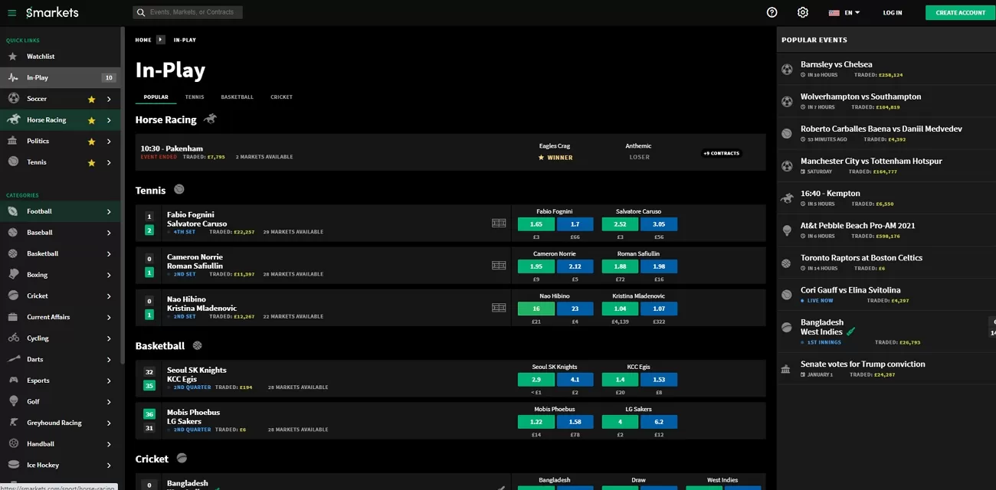Expand the Handball category chevron
The height and width of the screenshot is (490, 996).
109,444
